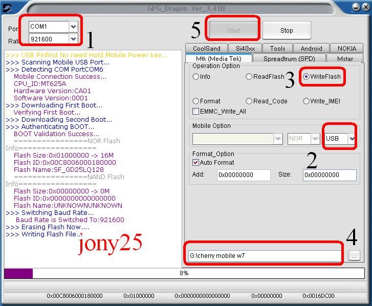Switch to the NOKIA tab
This screenshot has height=306, width=372.
(346, 49)
